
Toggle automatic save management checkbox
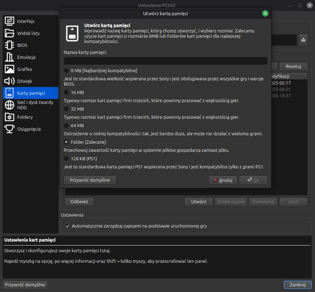pyautogui.click(x=68, y=226)
